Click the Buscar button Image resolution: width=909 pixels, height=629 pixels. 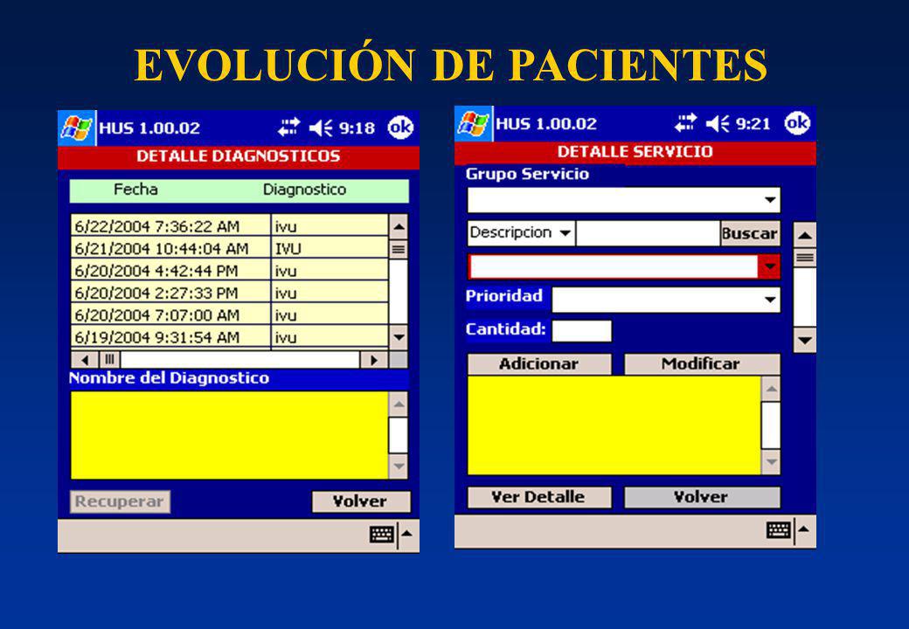pos(750,233)
